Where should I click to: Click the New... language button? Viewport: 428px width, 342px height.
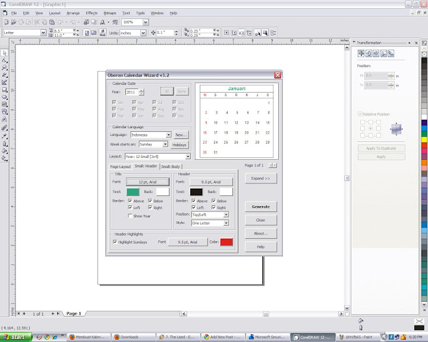[x=181, y=135]
